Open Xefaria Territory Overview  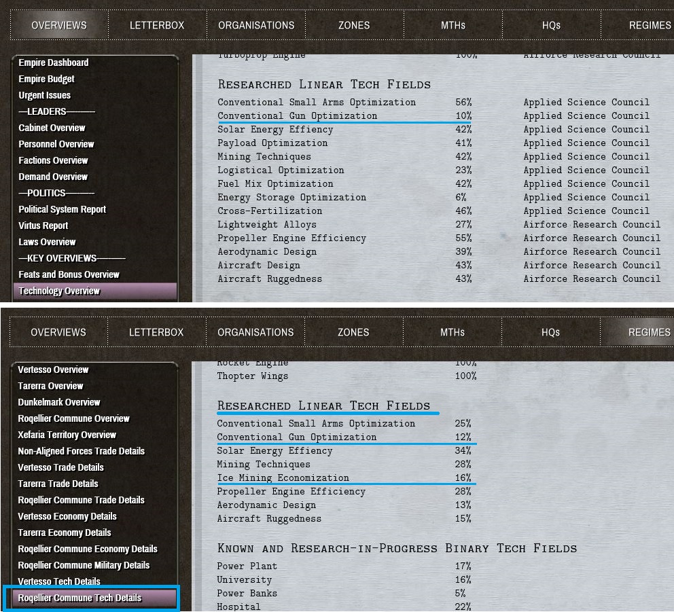tap(67, 435)
